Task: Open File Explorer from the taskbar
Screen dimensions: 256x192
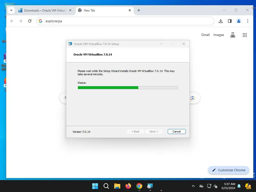Action: click(x=117, y=186)
